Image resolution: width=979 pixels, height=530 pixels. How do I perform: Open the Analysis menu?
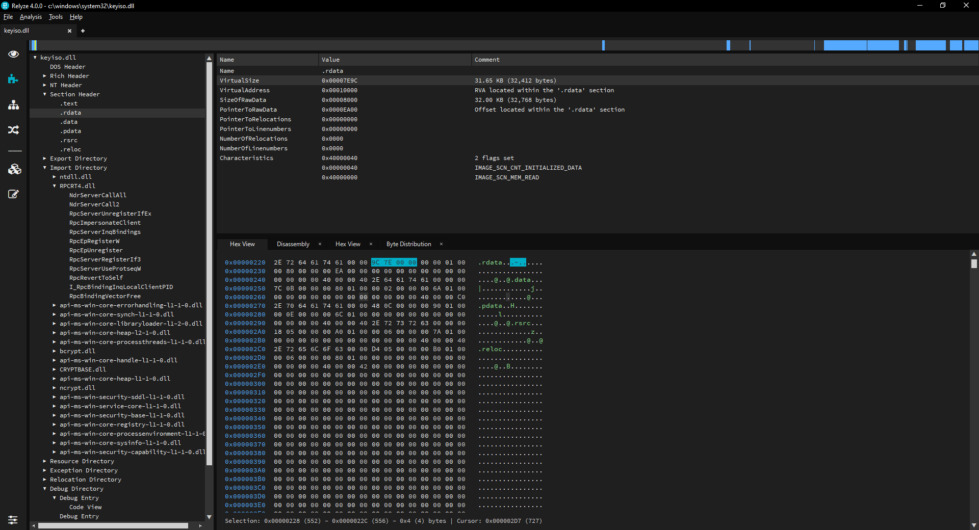click(x=31, y=16)
